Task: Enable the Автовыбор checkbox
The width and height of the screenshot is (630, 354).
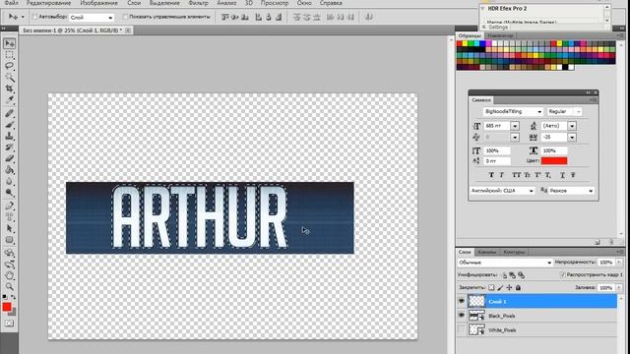Action: (34, 17)
